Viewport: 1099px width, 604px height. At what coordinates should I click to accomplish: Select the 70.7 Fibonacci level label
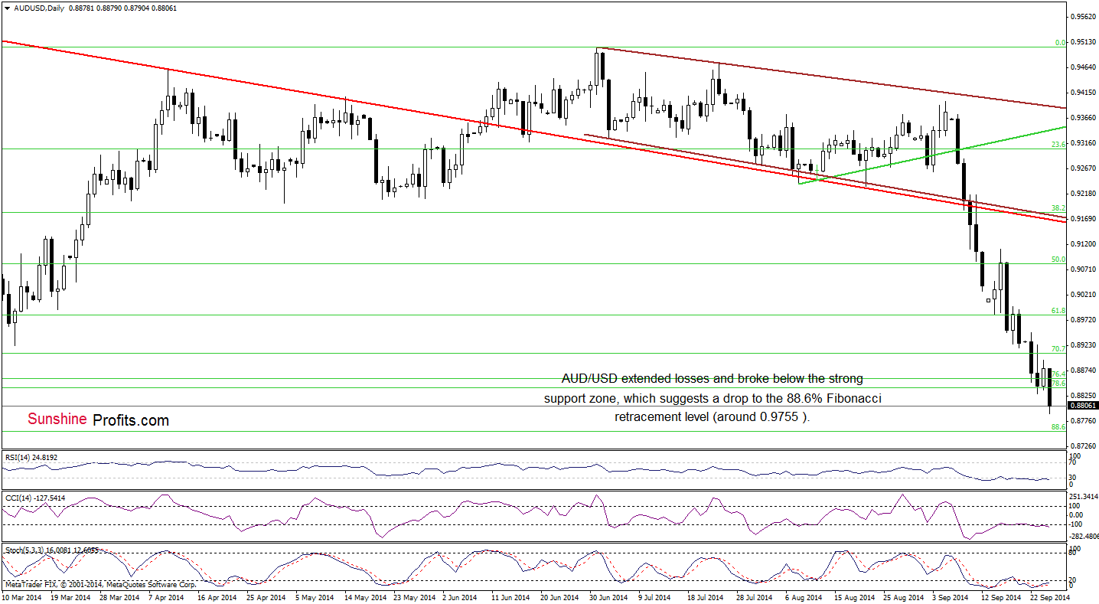click(1058, 349)
